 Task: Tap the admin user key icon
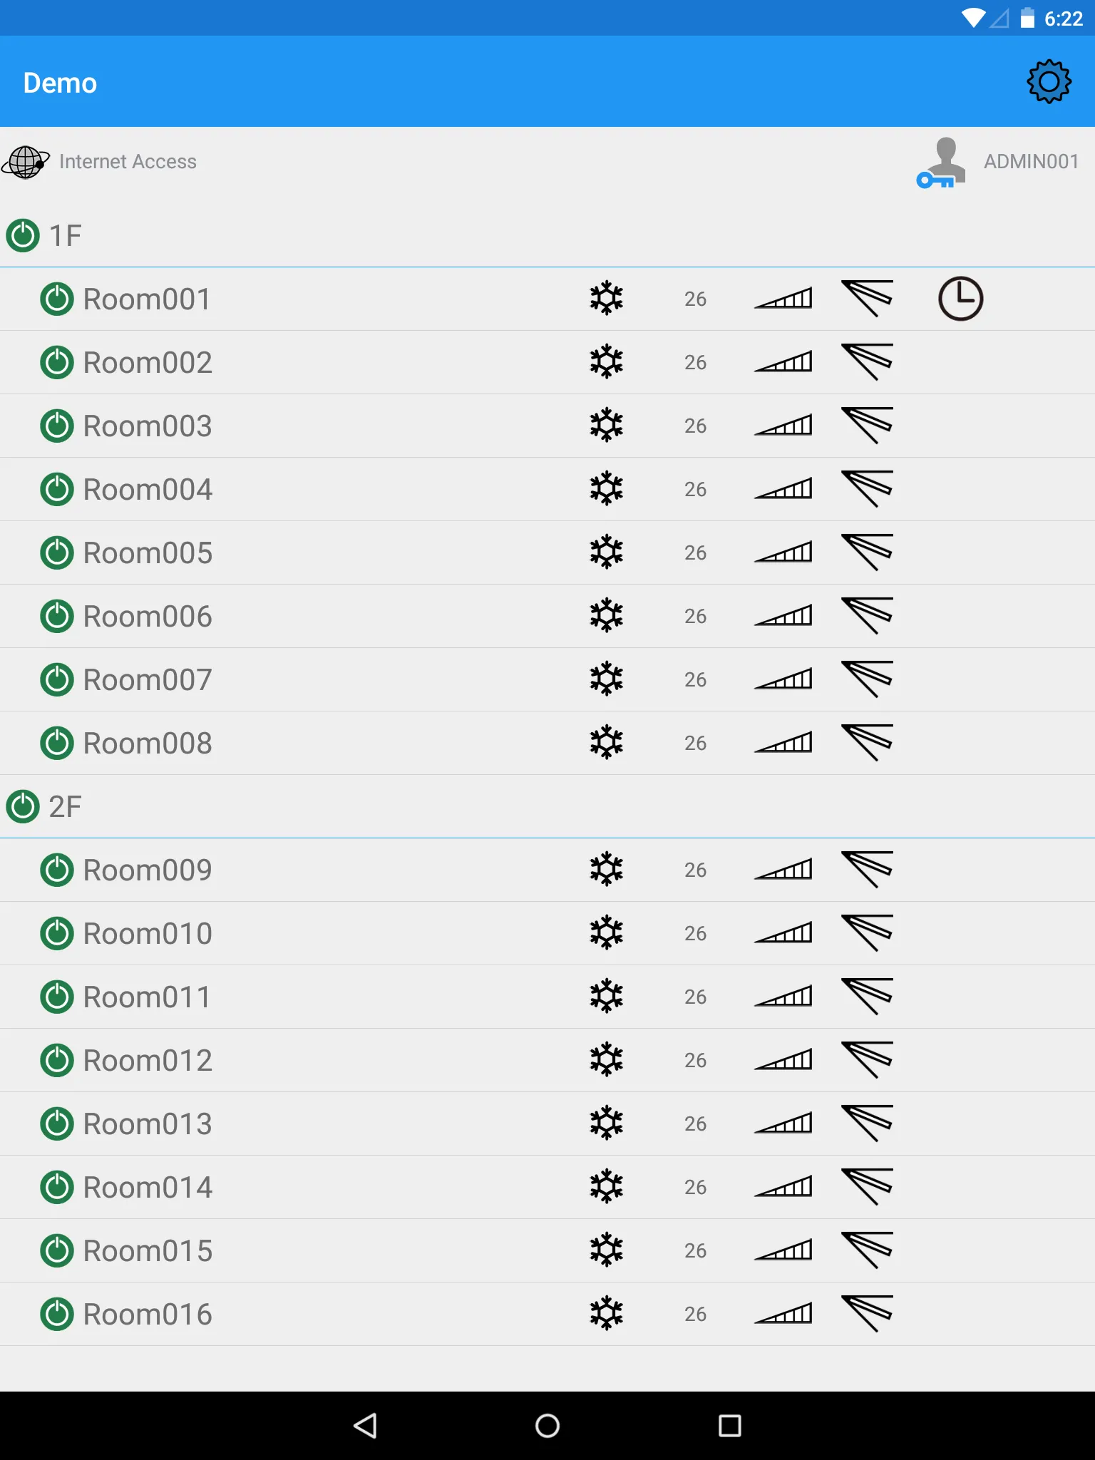coord(941,163)
